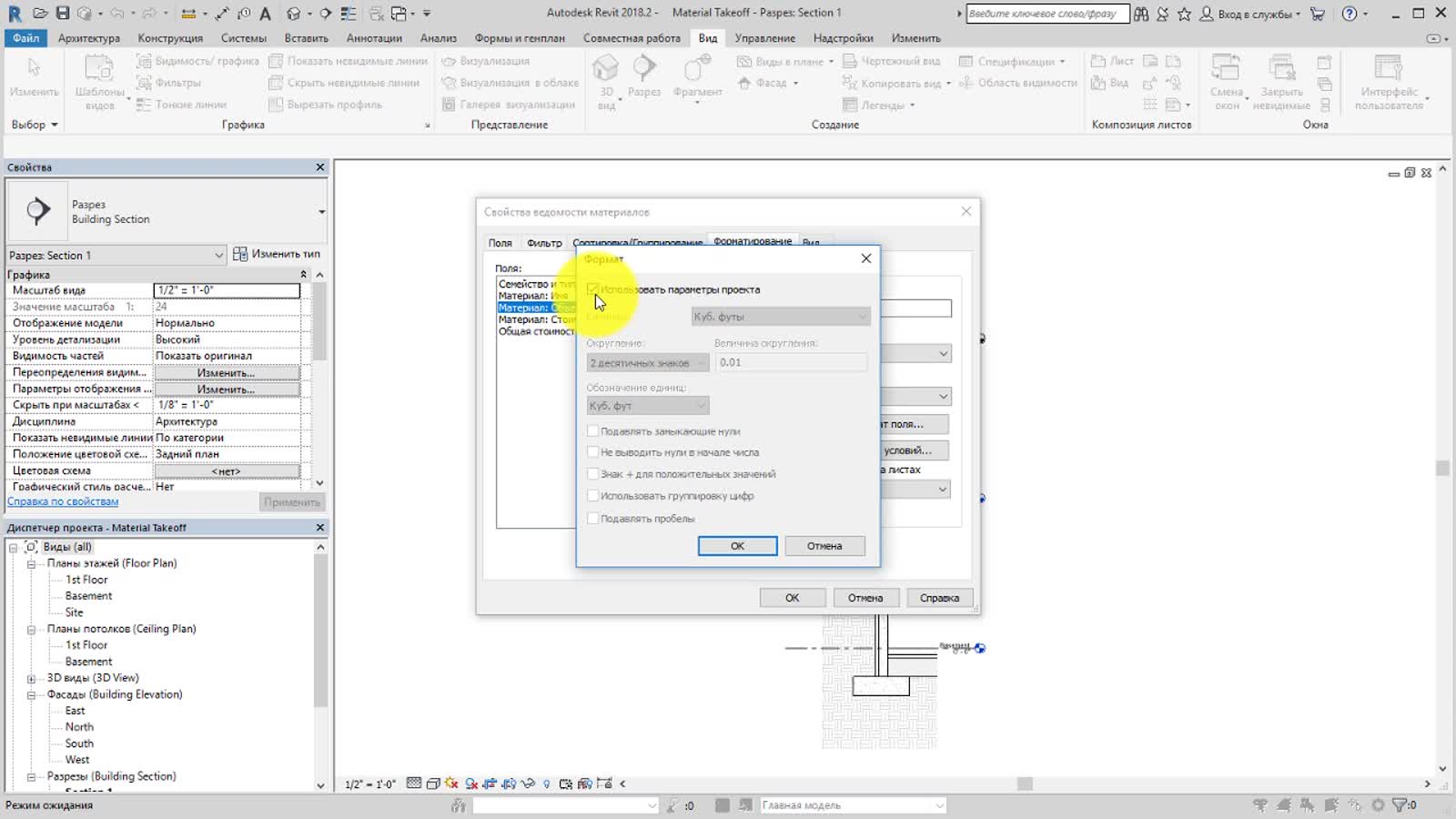The height and width of the screenshot is (819, 1456).
Task: Click the aligned dimension icon in quick access toolbar
Action: pyautogui.click(x=222, y=13)
